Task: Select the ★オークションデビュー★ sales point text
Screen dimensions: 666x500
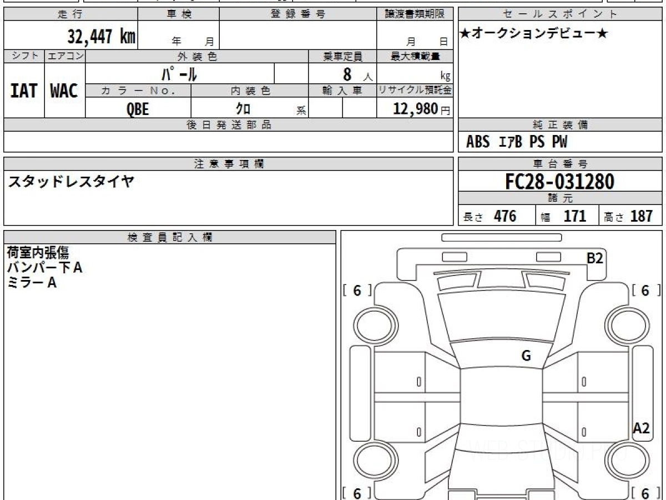Action: click(x=534, y=34)
